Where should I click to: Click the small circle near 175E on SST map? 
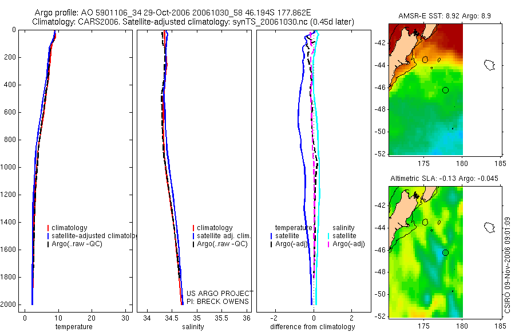425,60
